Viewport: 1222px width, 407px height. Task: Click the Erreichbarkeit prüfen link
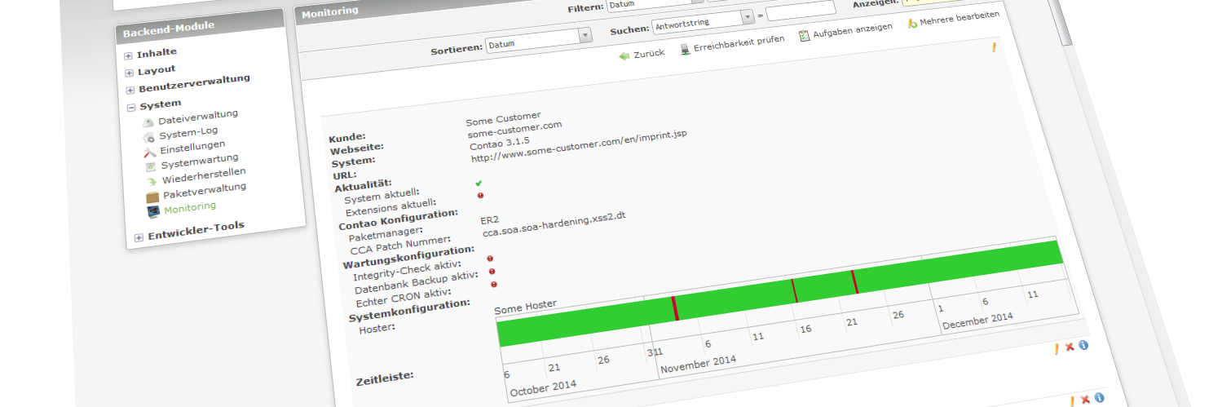pyautogui.click(x=739, y=42)
